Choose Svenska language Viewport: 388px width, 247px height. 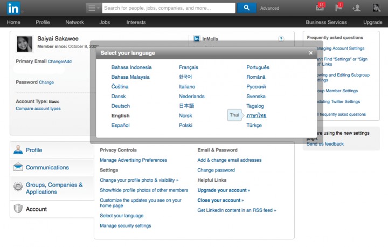point(256,97)
